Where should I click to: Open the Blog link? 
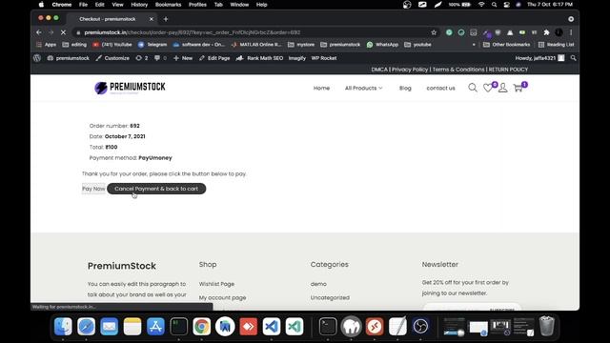pyautogui.click(x=405, y=89)
